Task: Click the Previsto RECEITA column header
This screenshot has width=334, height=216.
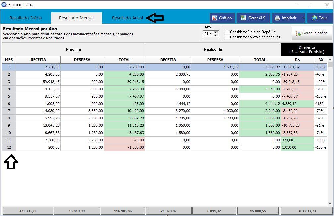Action: [38, 60]
